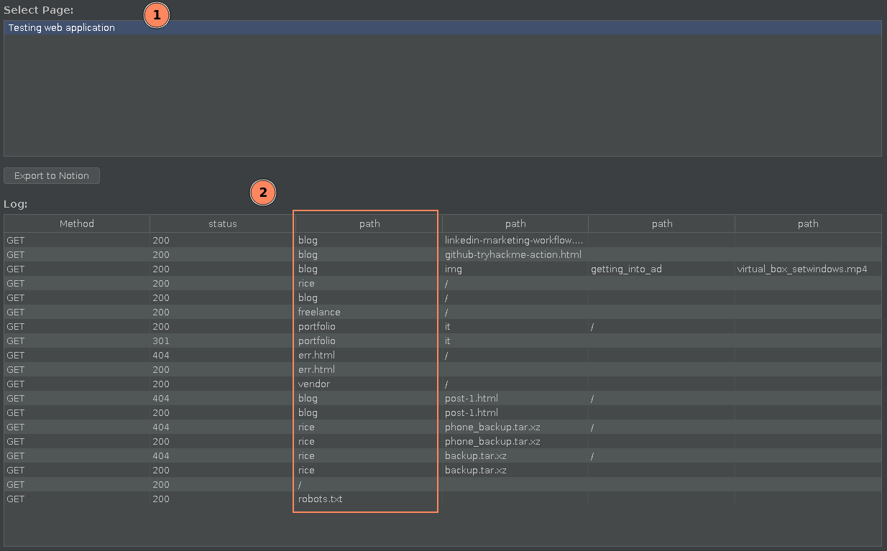Image resolution: width=887 pixels, height=551 pixels.
Task: Click the orange numbered marker 2
Action: click(263, 193)
